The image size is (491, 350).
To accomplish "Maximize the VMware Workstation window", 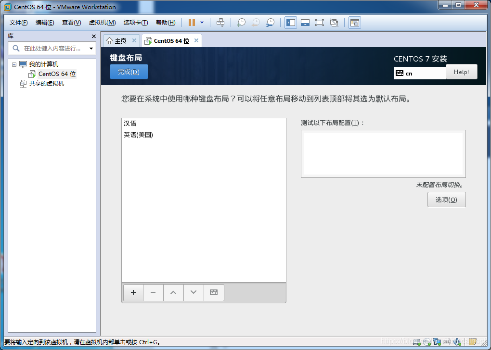I will (458, 5).
